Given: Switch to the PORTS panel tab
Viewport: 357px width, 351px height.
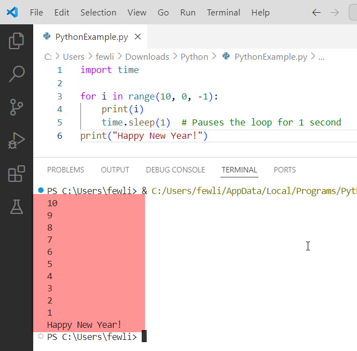Looking at the screenshot, I should [x=285, y=170].
